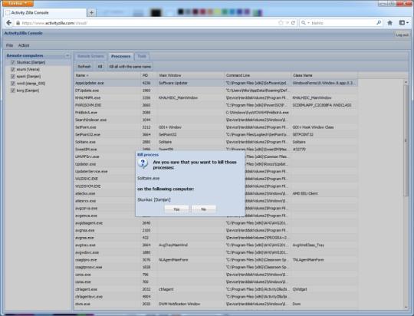Toggle the Skunkac [Damjan] computer checkbox

(13, 62)
